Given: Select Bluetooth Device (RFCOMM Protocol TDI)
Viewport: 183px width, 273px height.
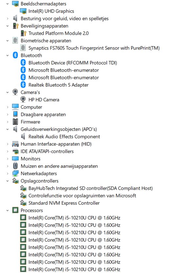Looking at the screenshot, I should tap(73, 63).
